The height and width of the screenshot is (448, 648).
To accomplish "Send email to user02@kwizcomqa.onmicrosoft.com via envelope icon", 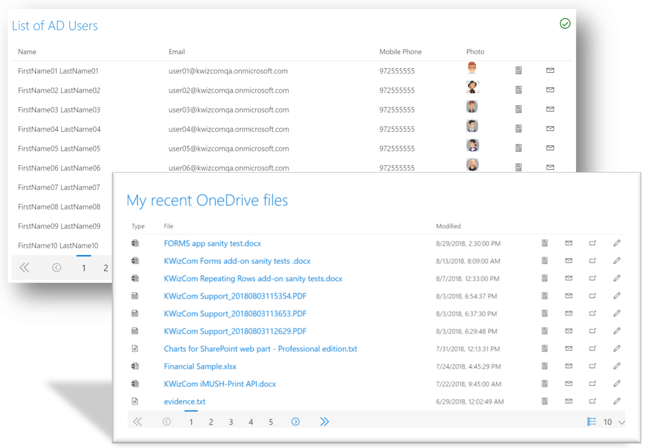I will point(550,90).
